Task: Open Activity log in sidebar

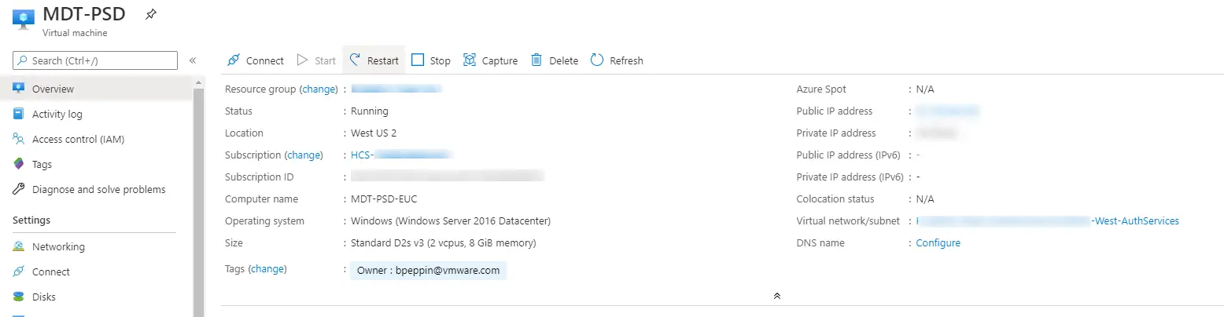Action: point(57,114)
